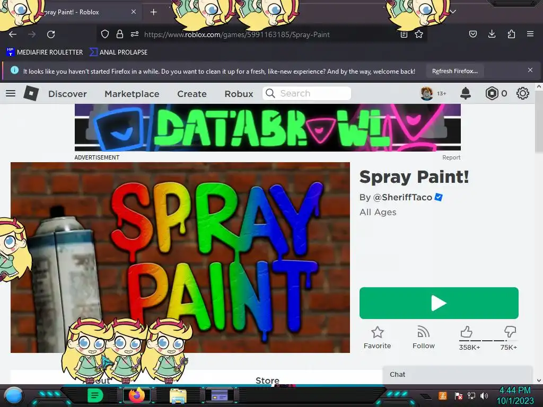Play the Spray Paint! game
Screen dimensions: 543x407
[x=439, y=303]
